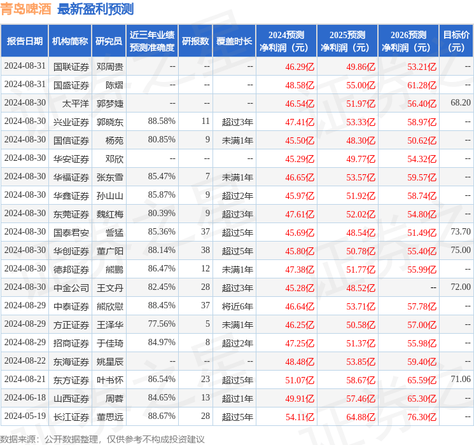Click the 61.28亿 forecast value
This screenshot has width=474, height=445.
tap(422, 85)
